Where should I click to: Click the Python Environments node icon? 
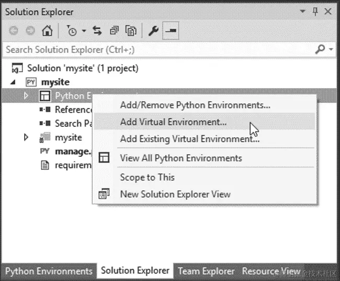click(45, 96)
